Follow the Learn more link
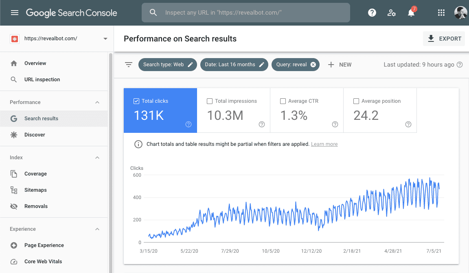This screenshot has height=273, width=469. pyautogui.click(x=324, y=144)
